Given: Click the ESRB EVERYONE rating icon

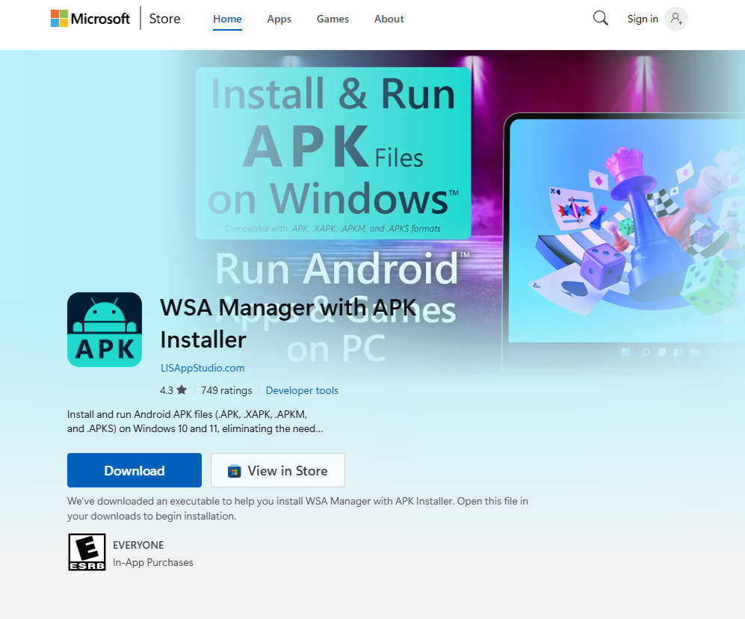Looking at the screenshot, I should [x=87, y=552].
